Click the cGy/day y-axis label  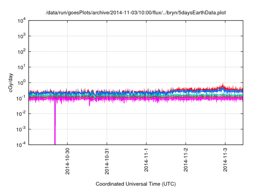click(x=11, y=83)
